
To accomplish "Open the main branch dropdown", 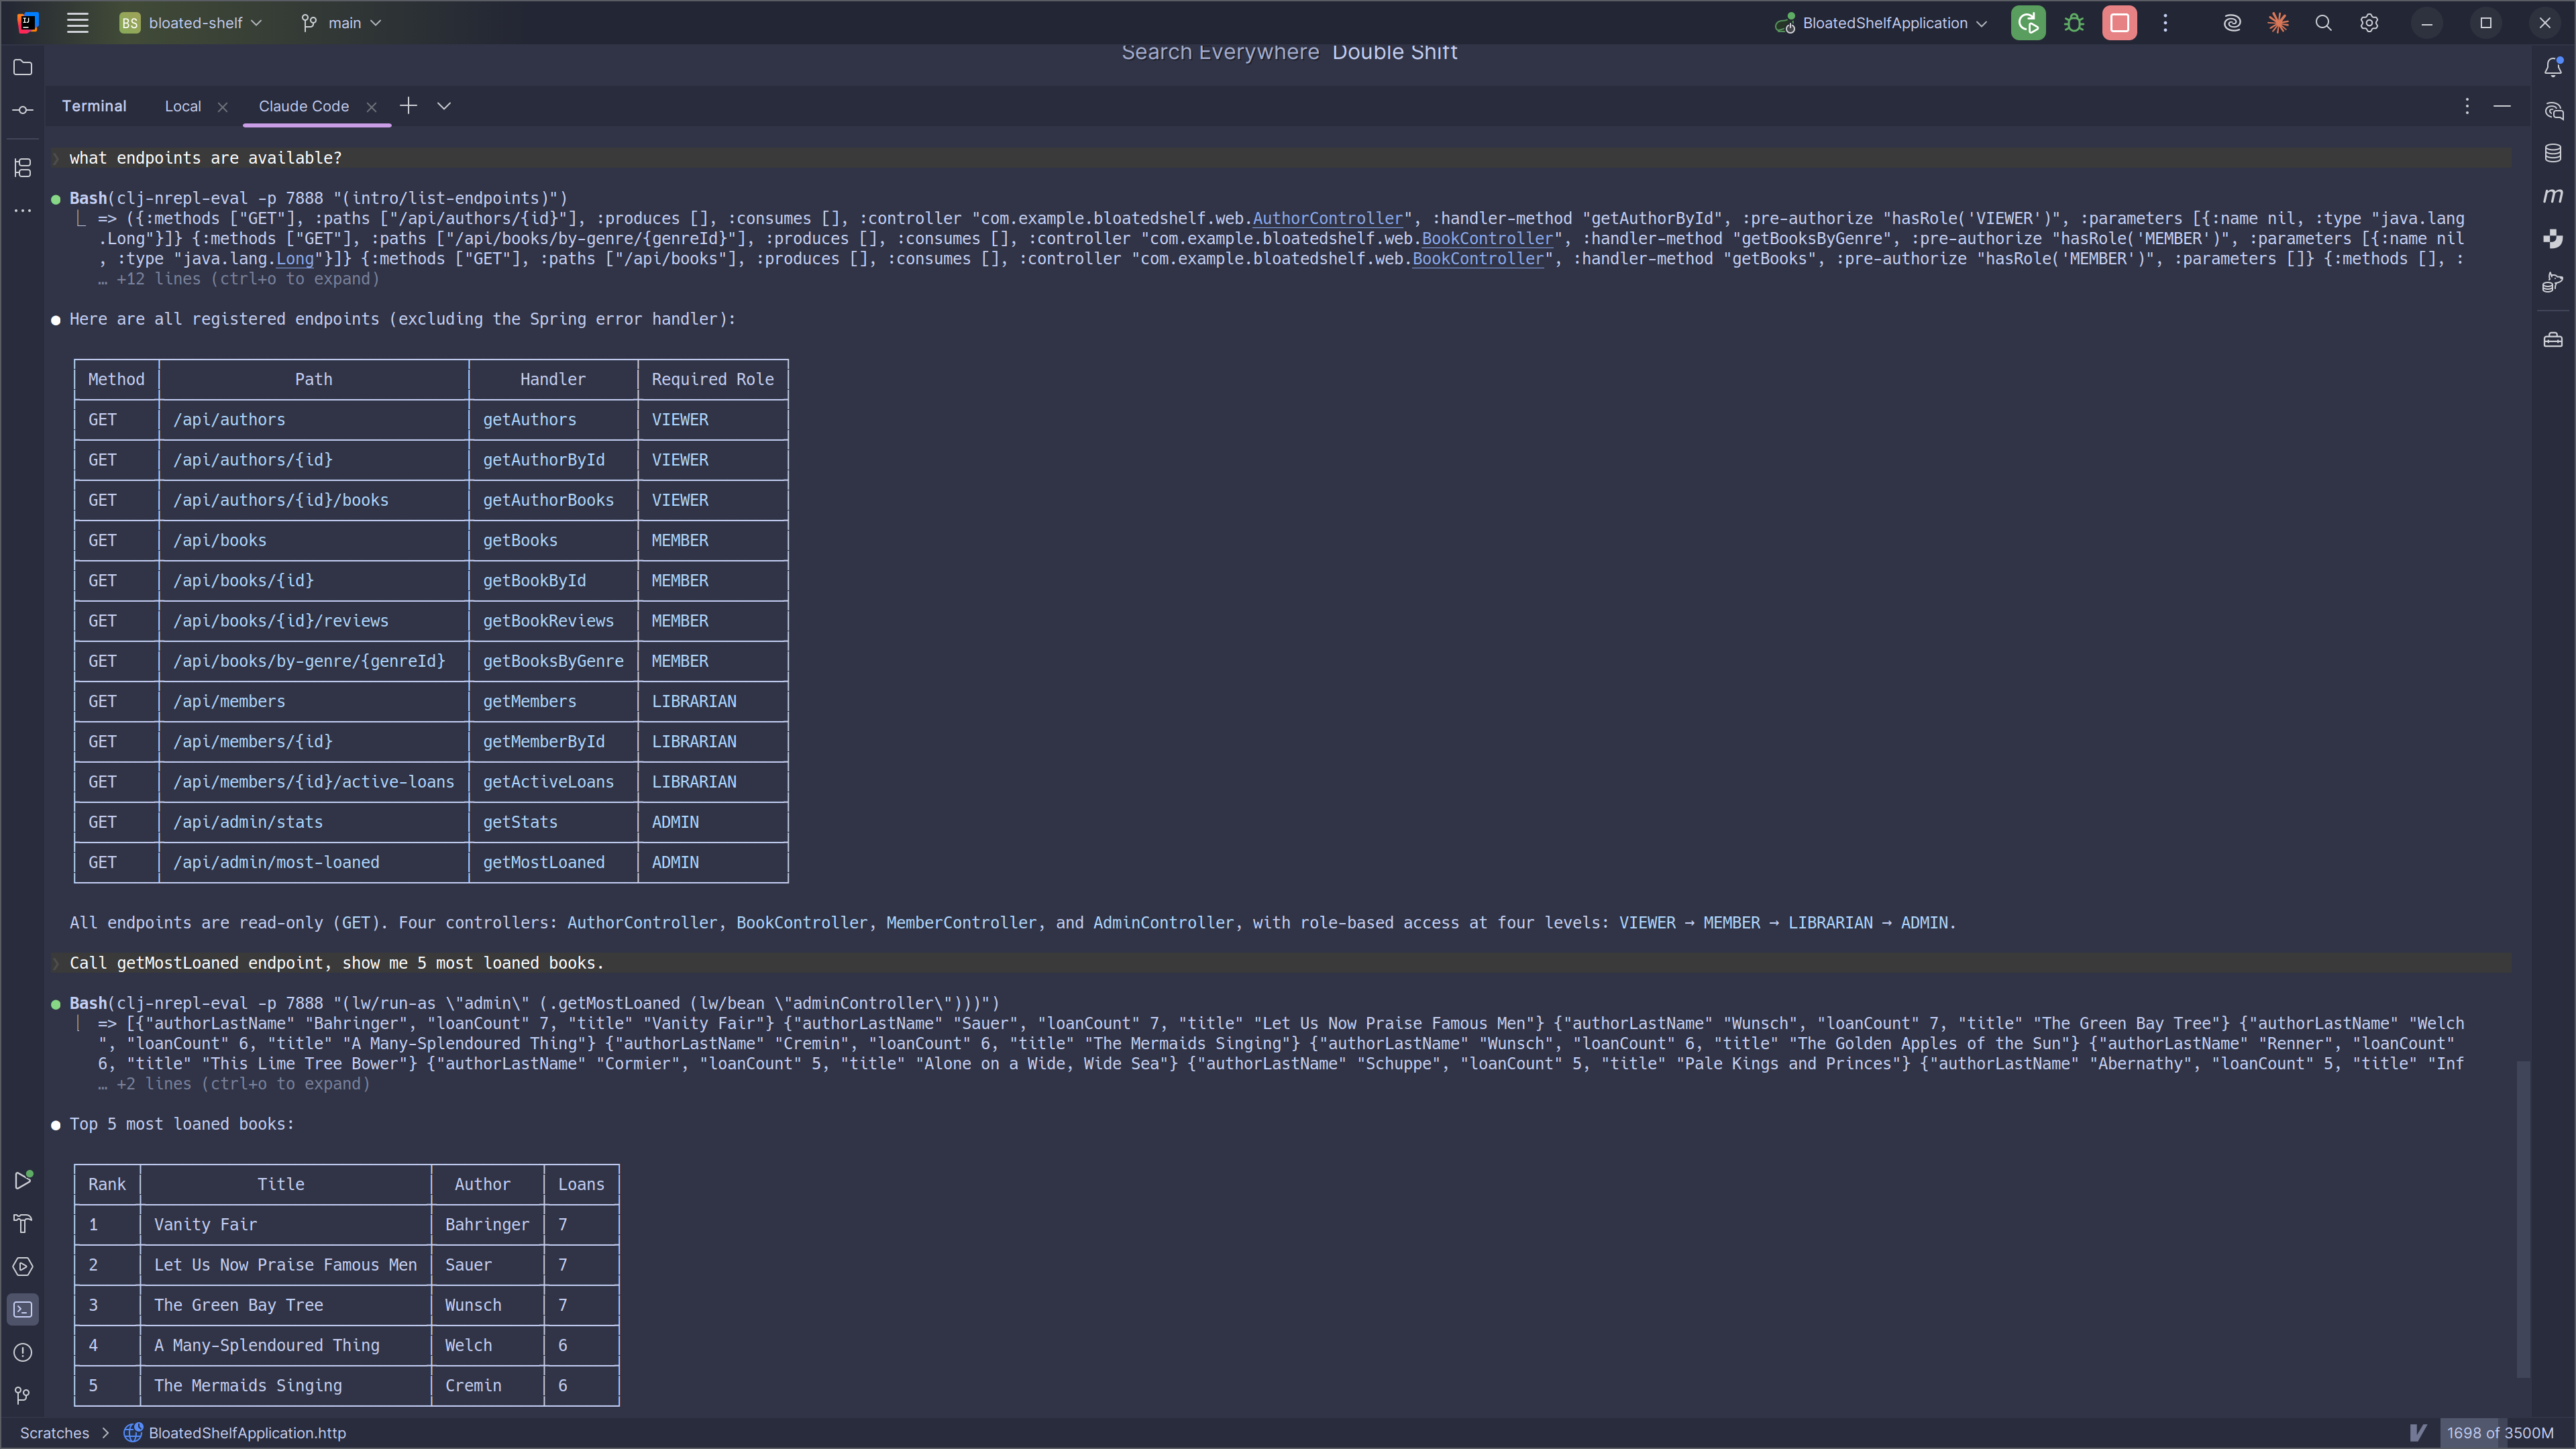I will pos(342,23).
